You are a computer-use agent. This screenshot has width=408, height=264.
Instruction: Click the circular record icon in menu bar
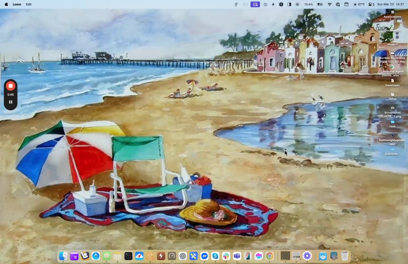point(297,4)
